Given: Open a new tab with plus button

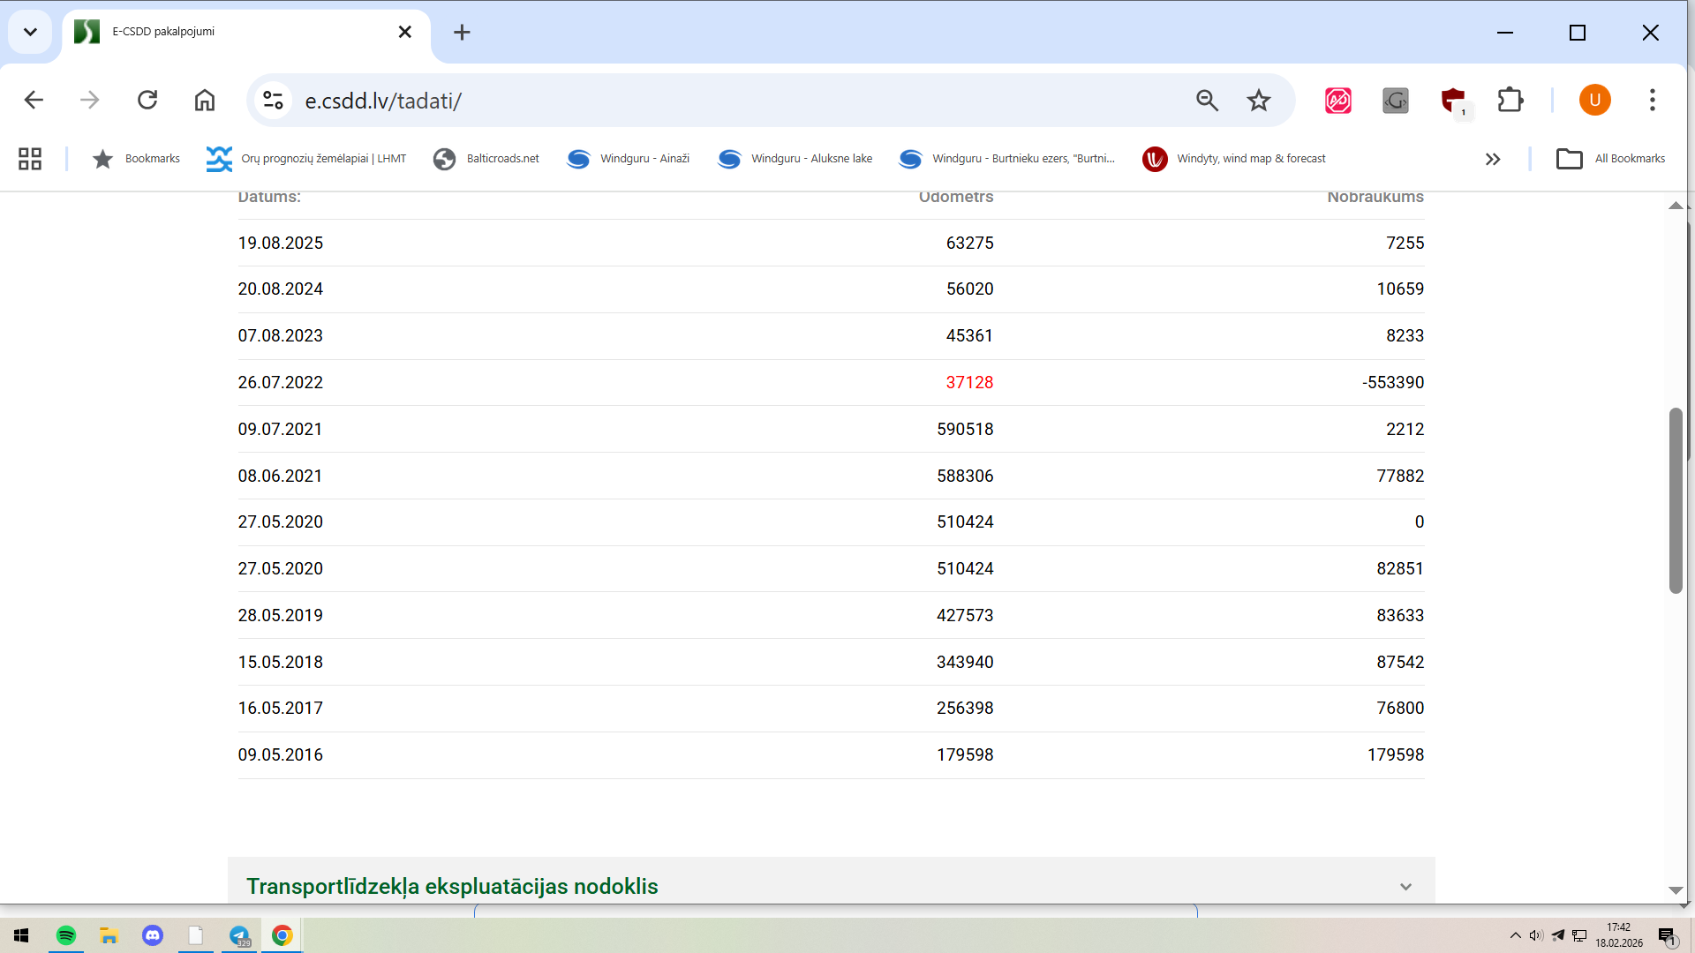Looking at the screenshot, I should click(x=462, y=33).
